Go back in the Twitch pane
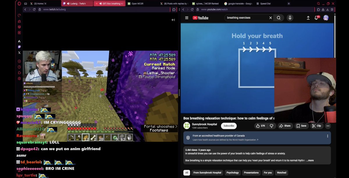The image size is (349, 178). point(25,9)
